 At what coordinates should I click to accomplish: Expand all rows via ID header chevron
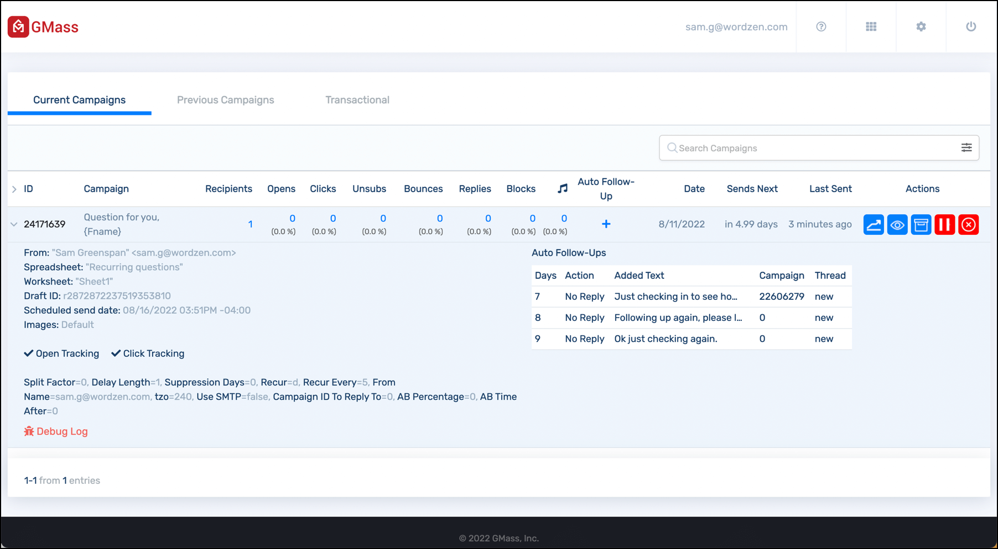(14, 189)
